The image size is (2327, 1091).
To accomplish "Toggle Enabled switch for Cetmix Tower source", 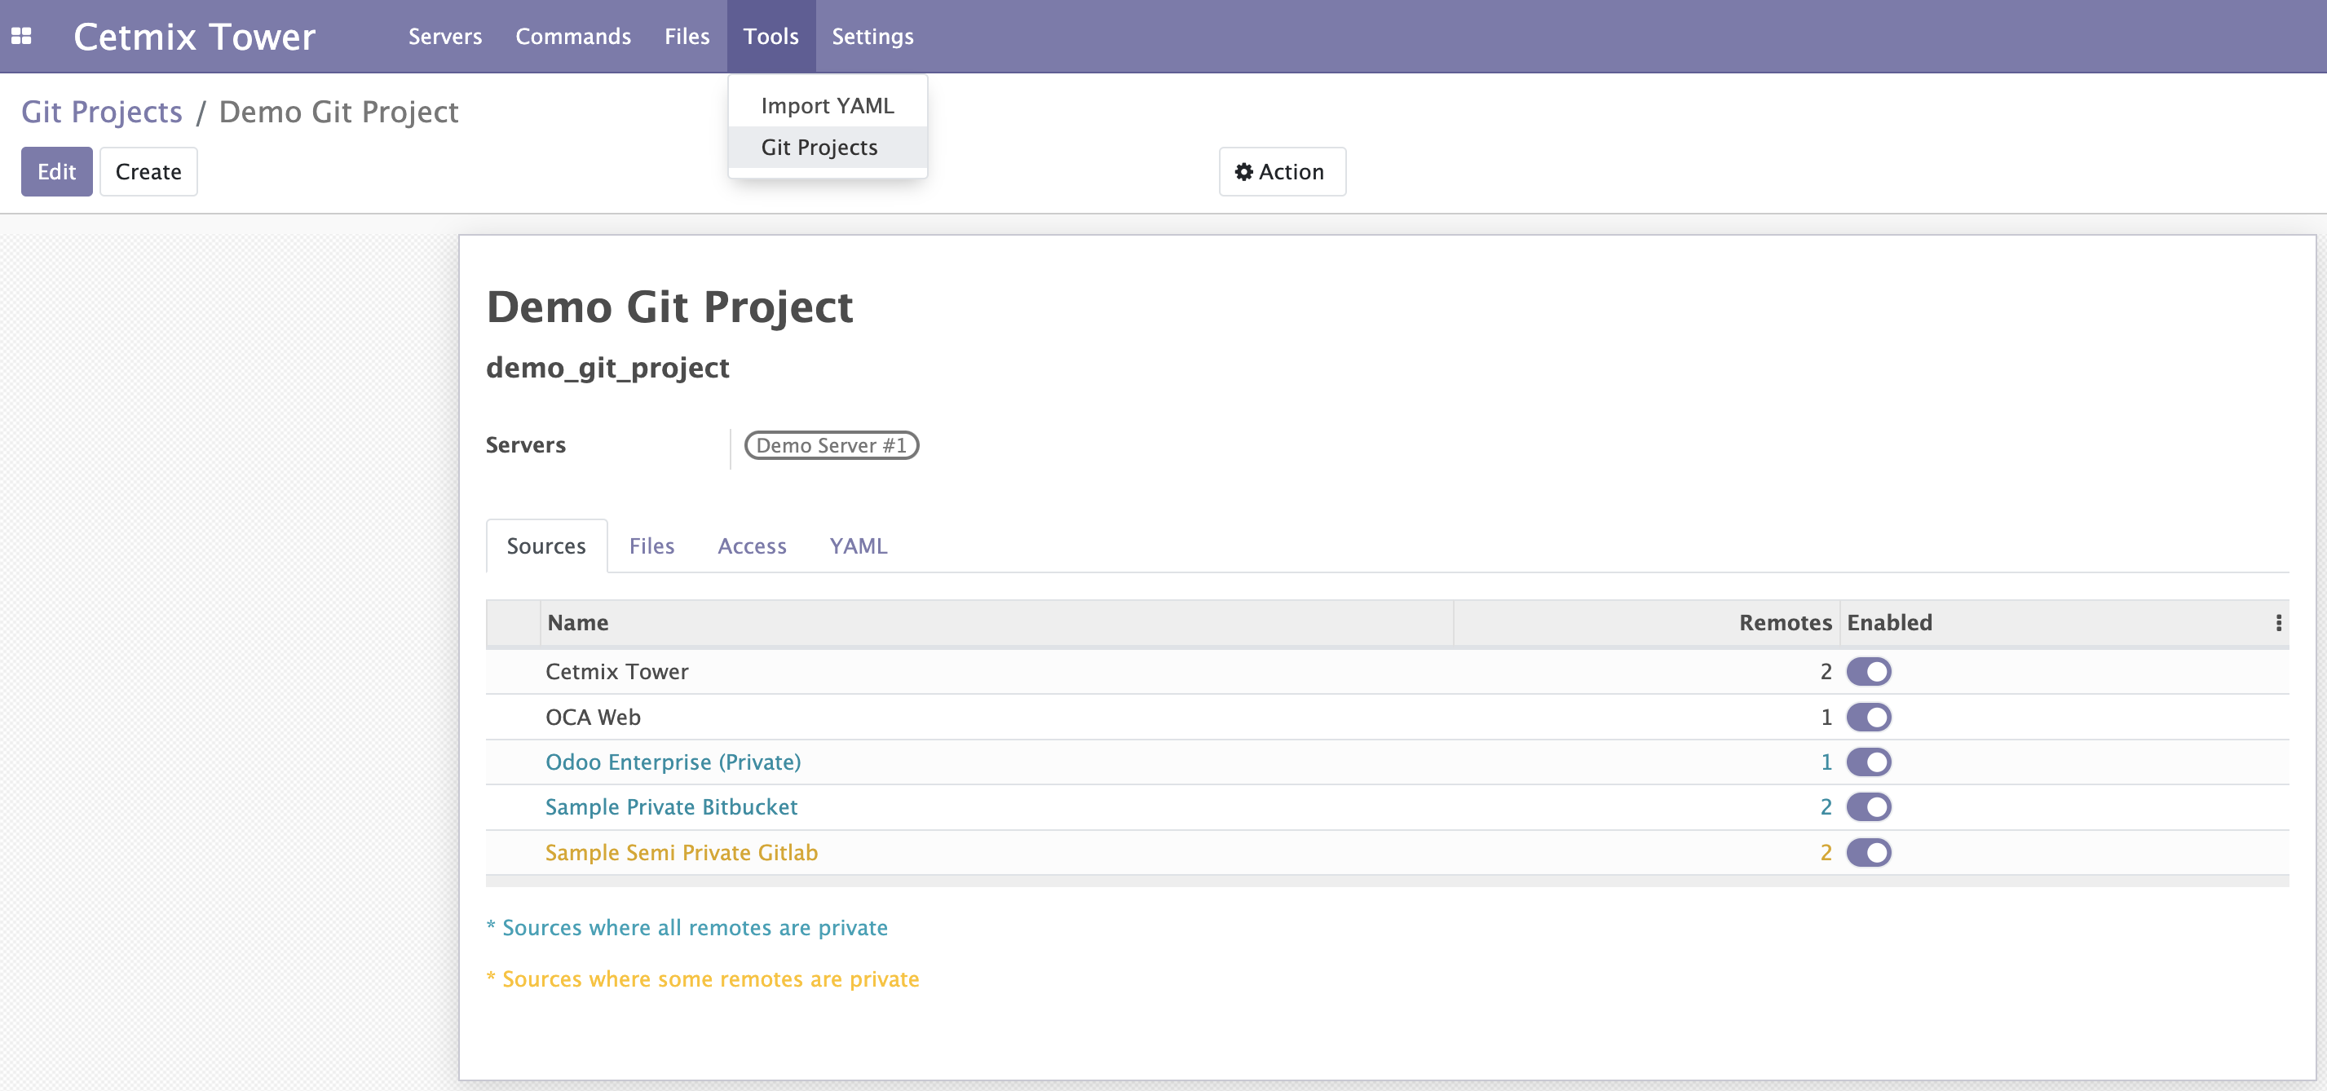I will (1868, 672).
